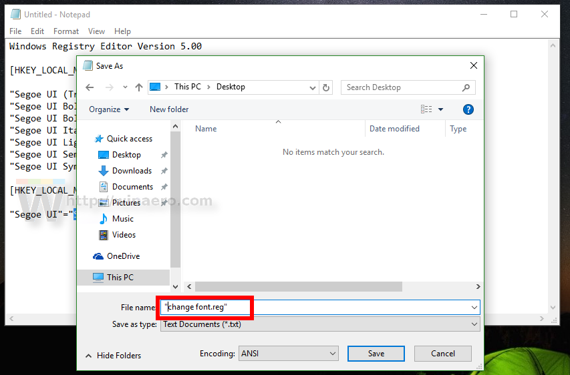The height and width of the screenshot is (375, 570).
Task: Click the file list horizontal scrollbar thumb
Action: click(x=299, y=286)
